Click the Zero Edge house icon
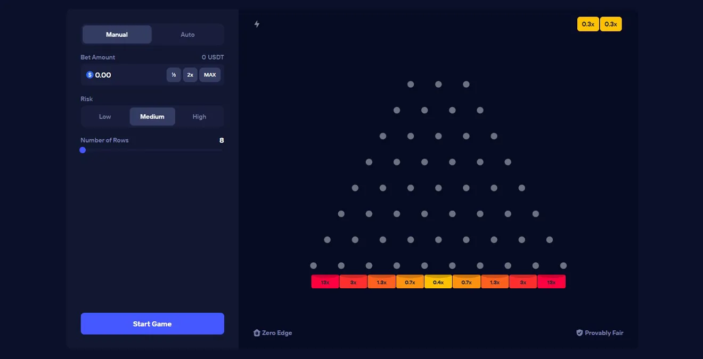703x359 pixels. coord(256,332)
